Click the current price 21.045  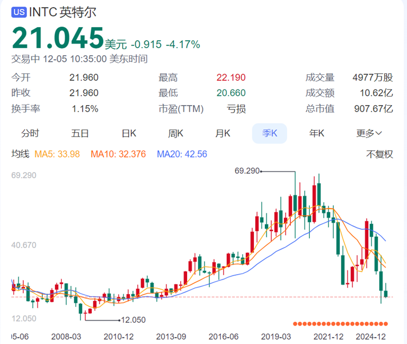(58, 38)
